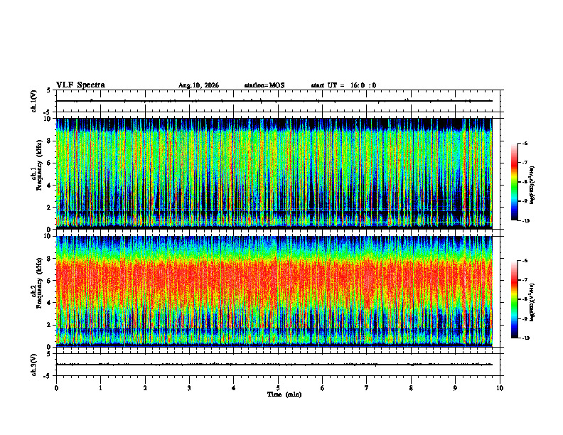Click the 'Time (min)' axis label
Image resolution: width=563 pixels, height=435 pixels.
coord(284,394)
